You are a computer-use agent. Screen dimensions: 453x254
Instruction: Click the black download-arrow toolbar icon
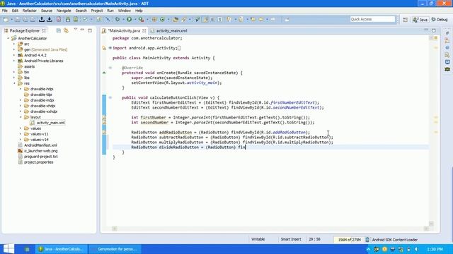tap(50, 19)
